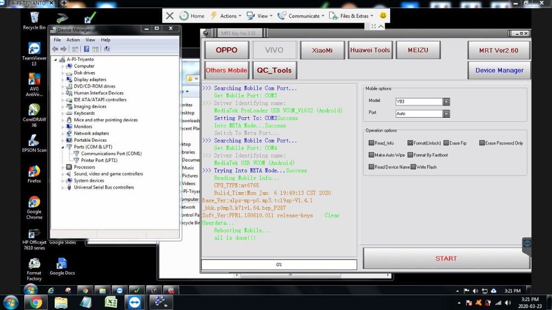
Task: Click the 0% progress bar
Action: click(x=279, y=265)
